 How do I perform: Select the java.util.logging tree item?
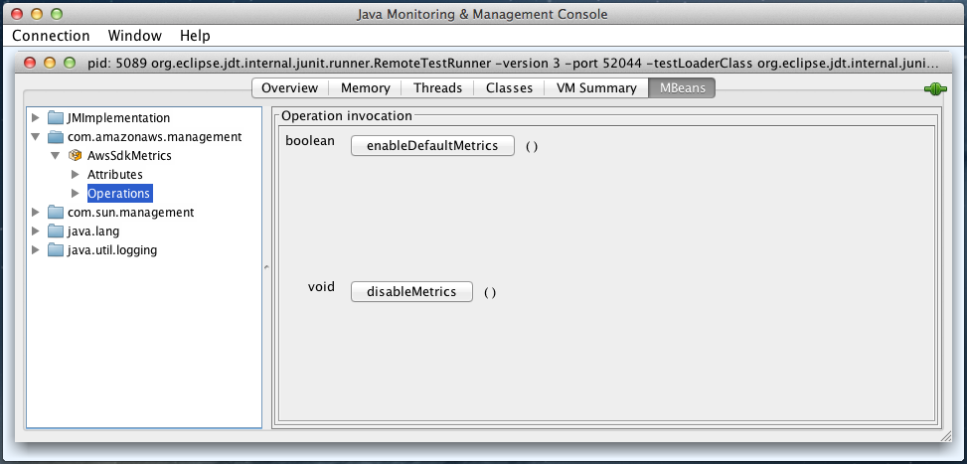pyautogui.click(x=112, y=250)
